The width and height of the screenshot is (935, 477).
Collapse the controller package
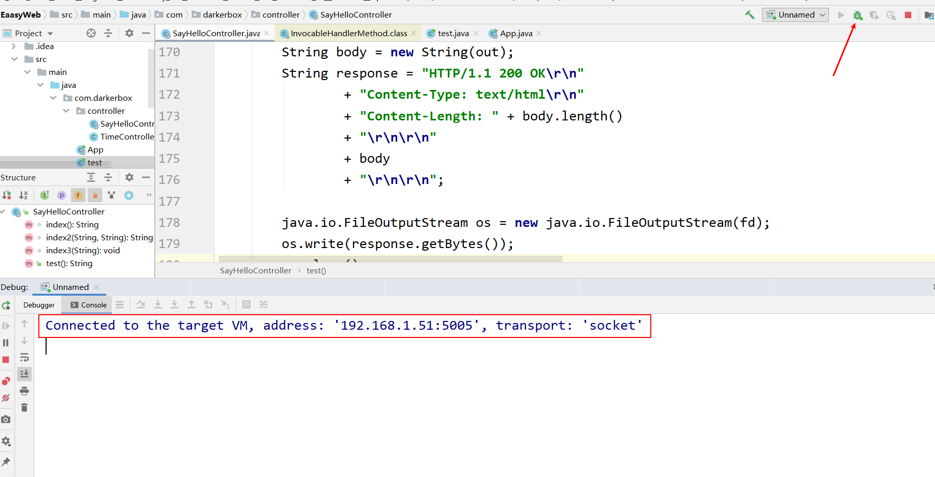pos(66,111)
